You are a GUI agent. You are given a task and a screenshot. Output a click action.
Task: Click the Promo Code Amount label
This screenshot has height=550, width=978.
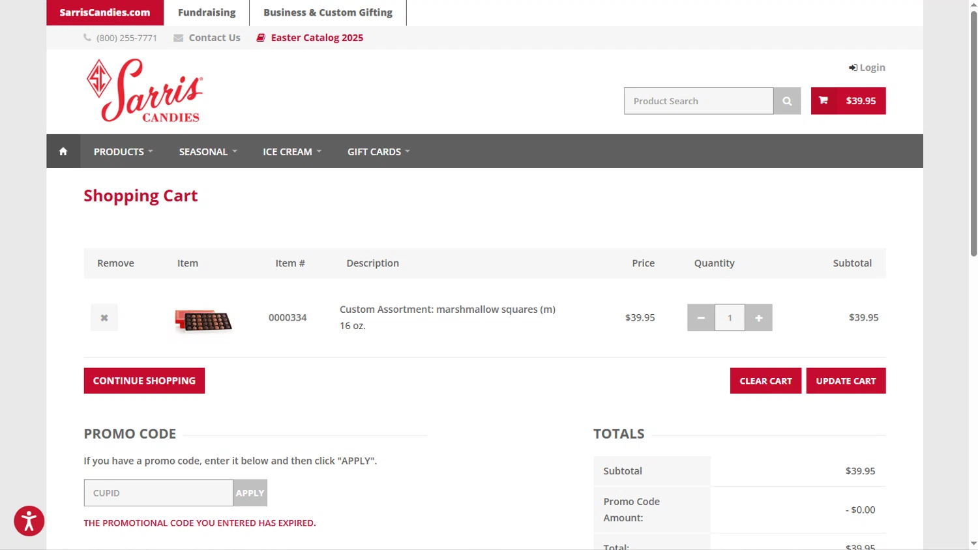631,510
